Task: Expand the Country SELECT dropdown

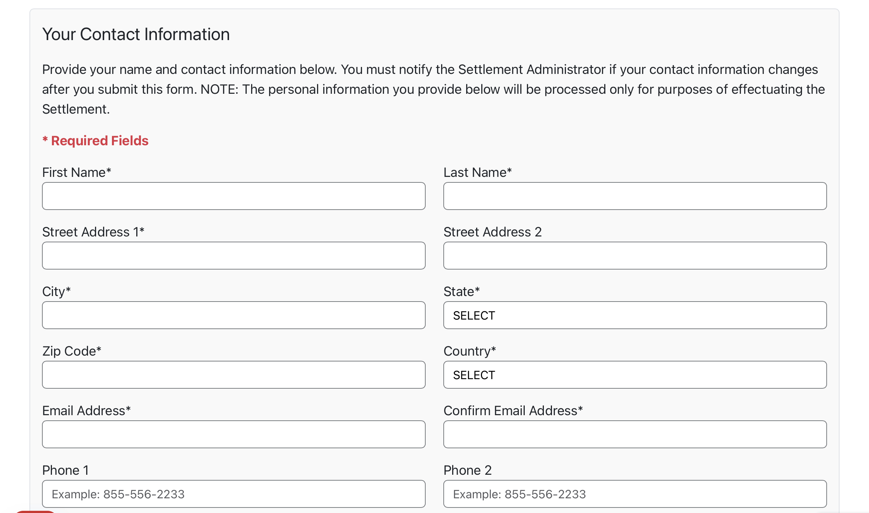Action: [635, 375]
